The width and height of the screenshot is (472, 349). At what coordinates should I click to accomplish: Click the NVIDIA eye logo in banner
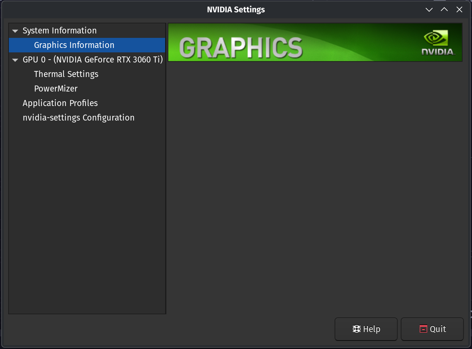point(436,38)
